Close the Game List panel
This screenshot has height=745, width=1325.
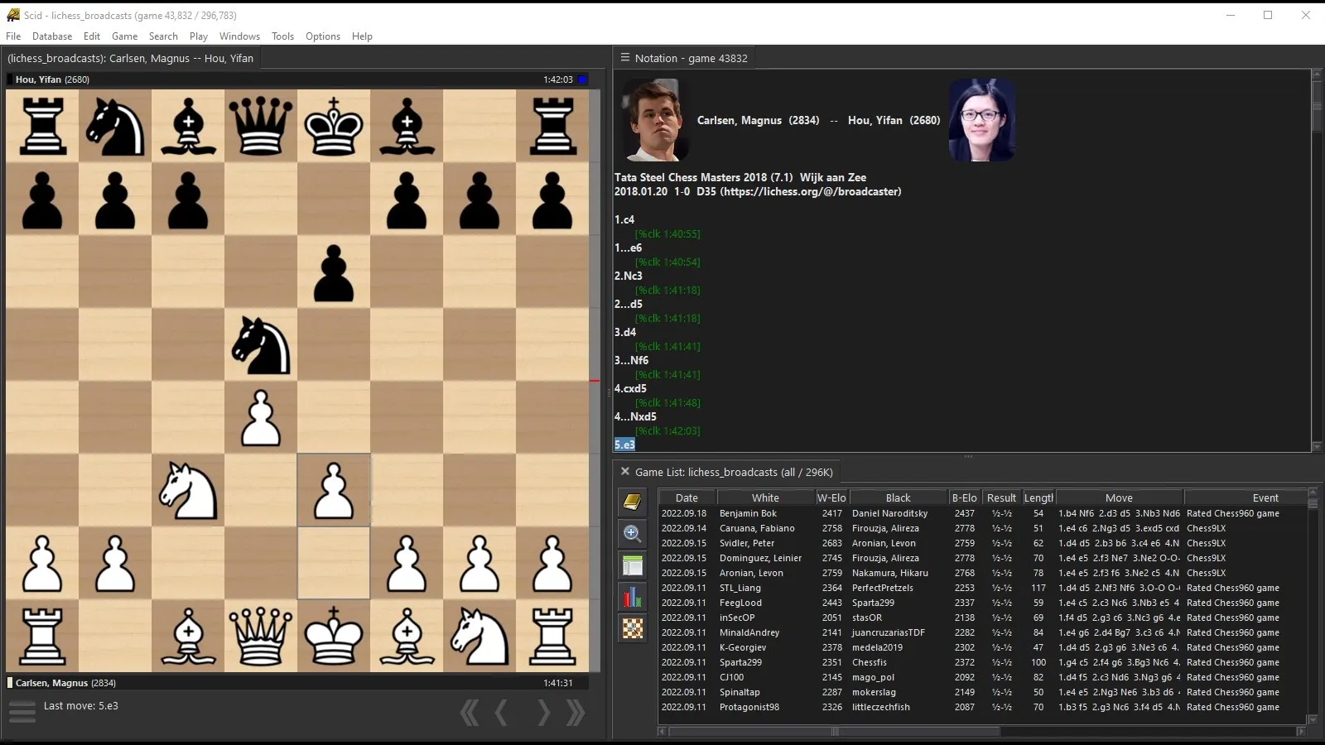pyautogui.click(x=625, y=472)
